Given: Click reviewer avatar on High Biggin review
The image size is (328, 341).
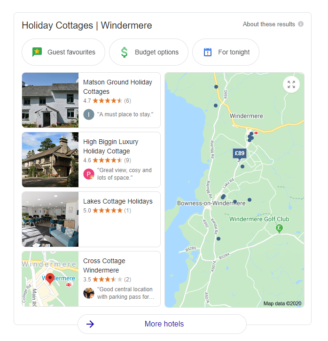Looking at the screenshot, I should pos(89,174).
